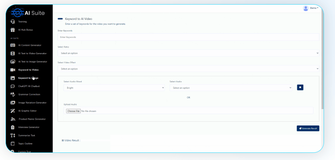Open Grammar Correction tool

pyautogui.click(x=29, y=94)
